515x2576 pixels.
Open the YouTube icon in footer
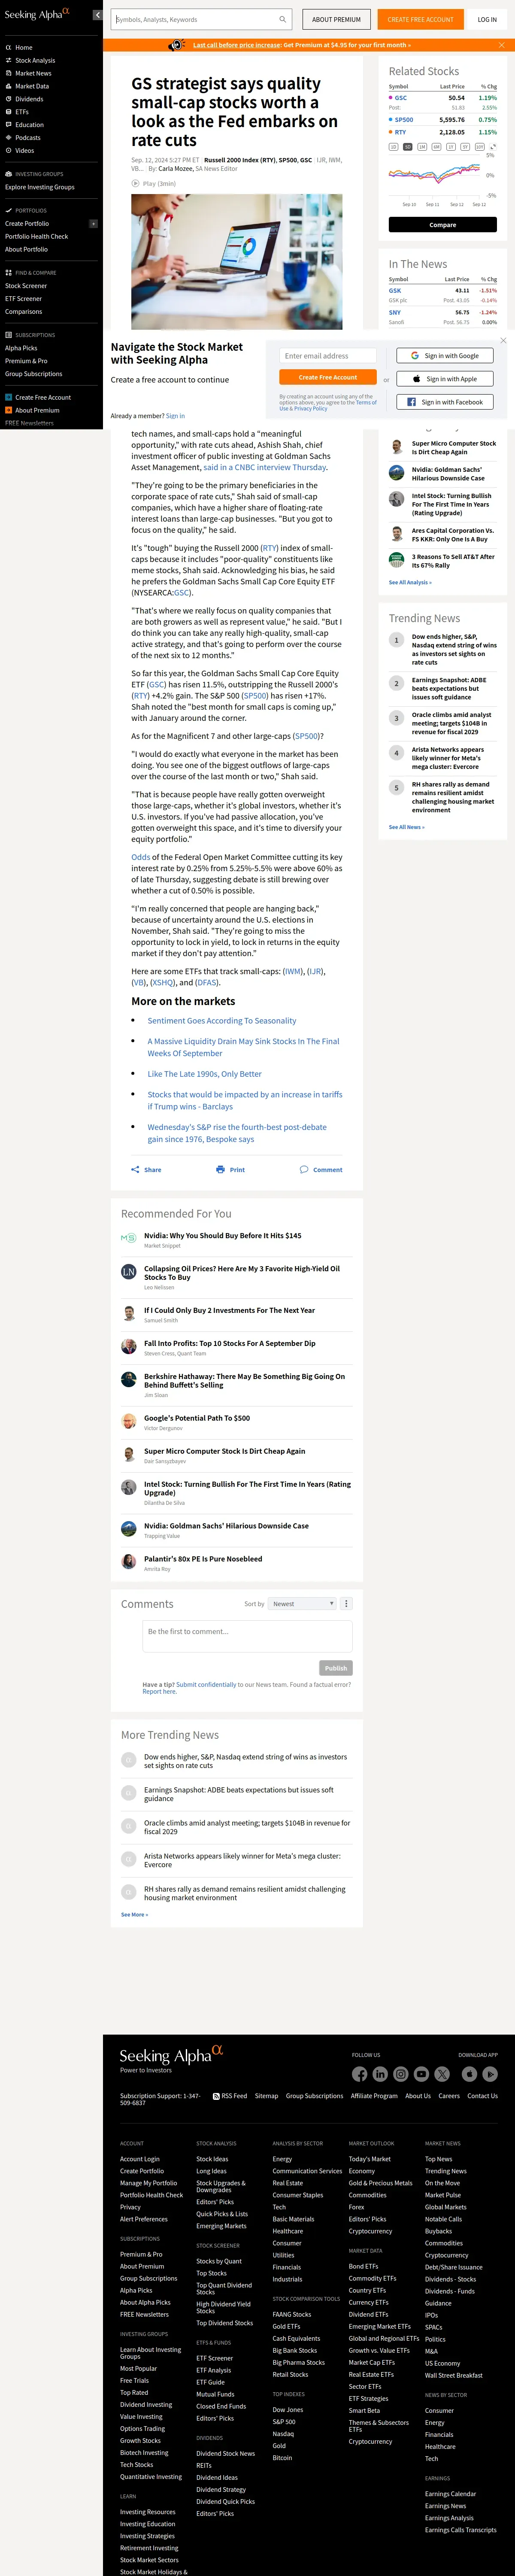point(421,2074)
